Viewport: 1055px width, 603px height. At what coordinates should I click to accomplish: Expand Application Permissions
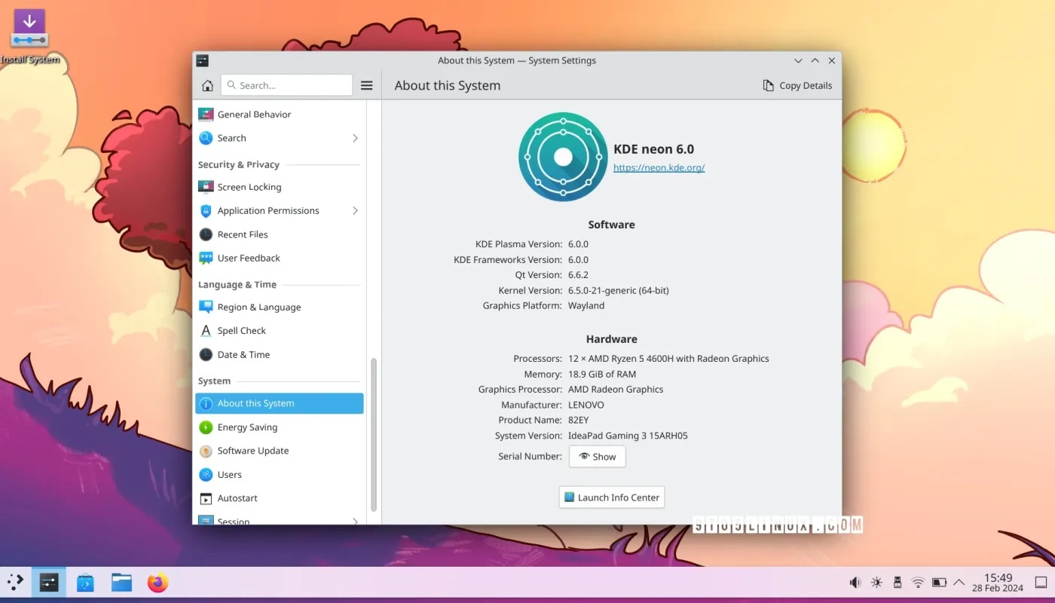click(x=354, y=210)
